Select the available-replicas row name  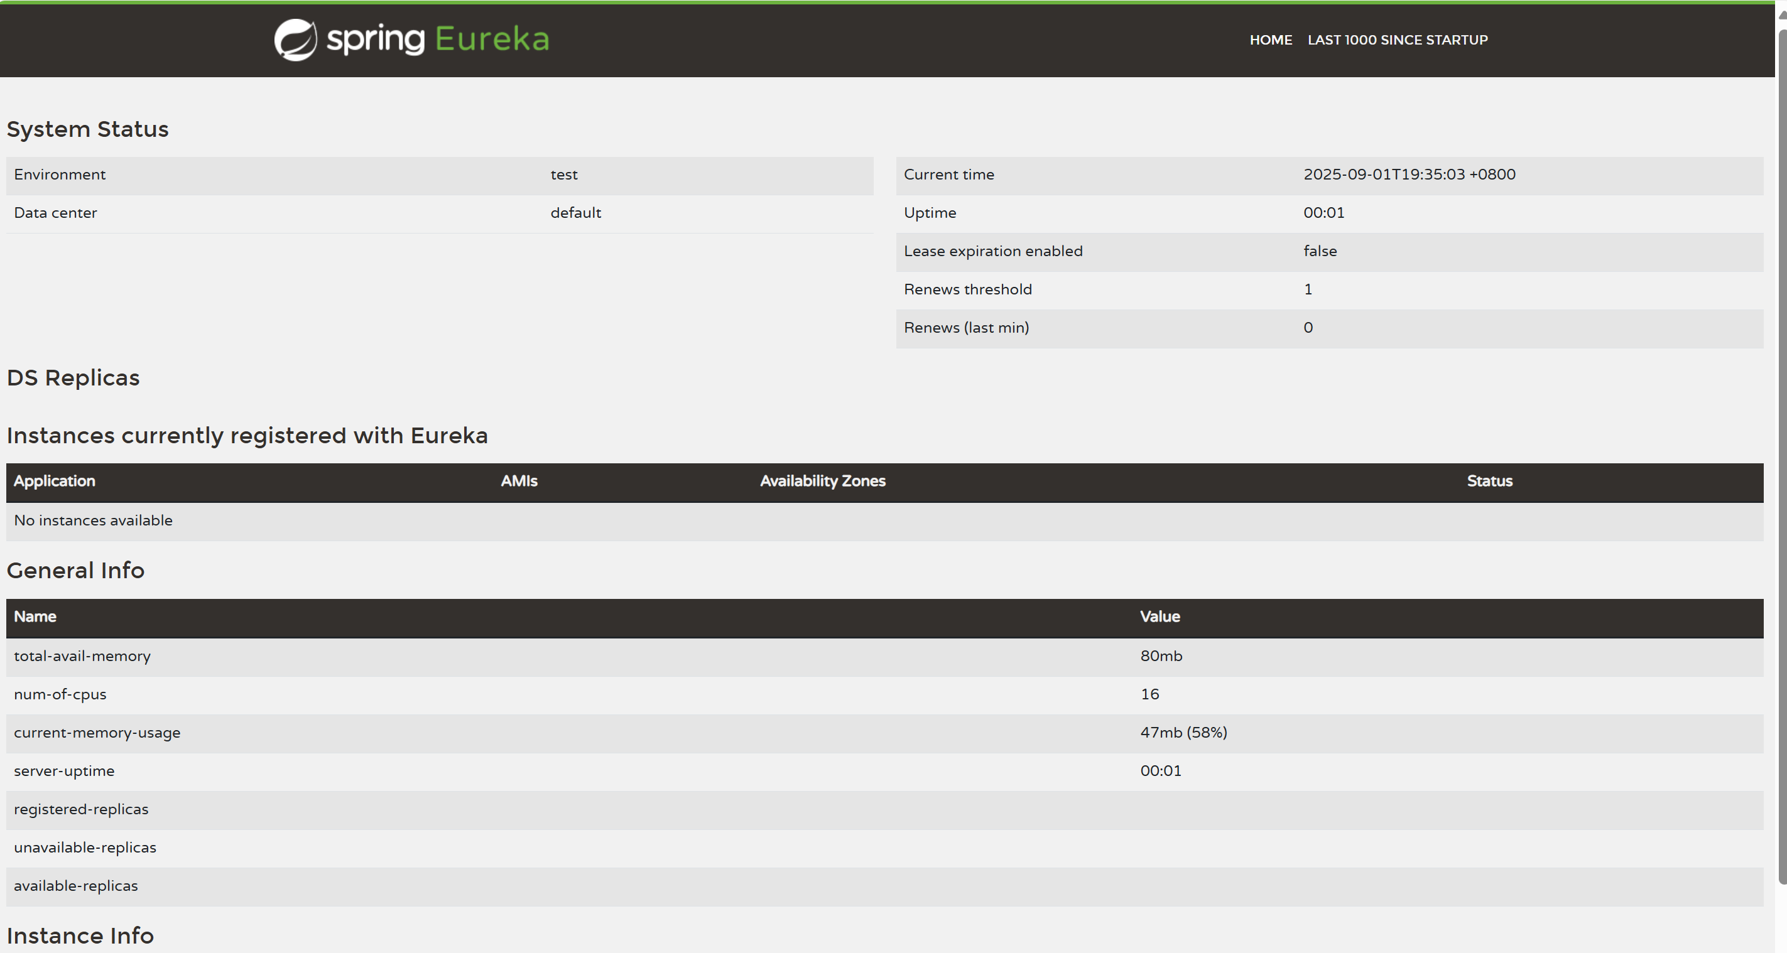pos(75,886)
